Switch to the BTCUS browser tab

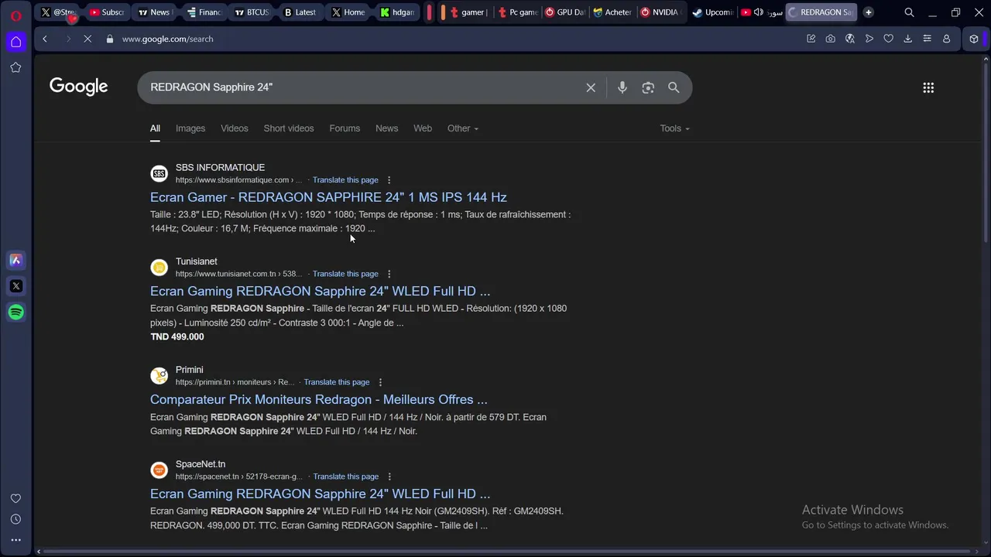tap(251, 12)
